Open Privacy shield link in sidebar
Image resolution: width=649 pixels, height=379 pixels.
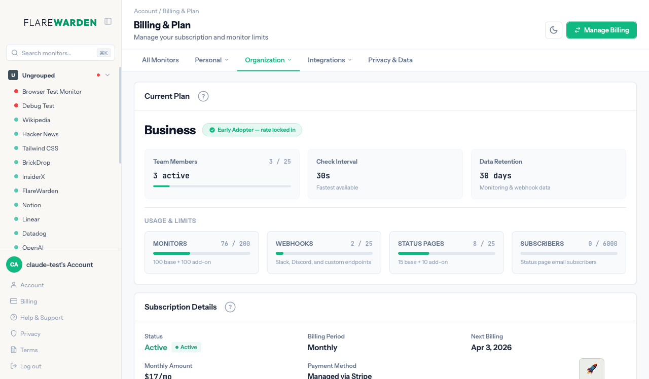point(30,334)
